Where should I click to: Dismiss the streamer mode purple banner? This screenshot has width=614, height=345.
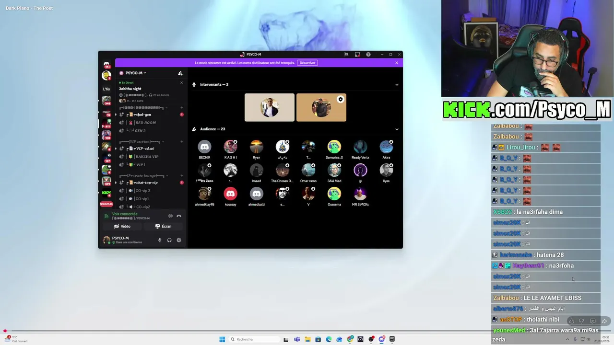[x=397, y=63]
